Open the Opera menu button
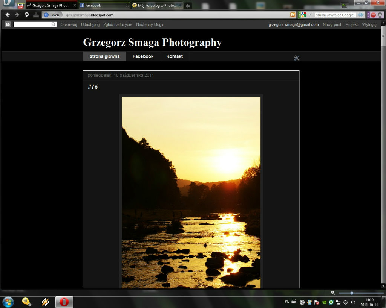386x308 pixels. (8, 3)
